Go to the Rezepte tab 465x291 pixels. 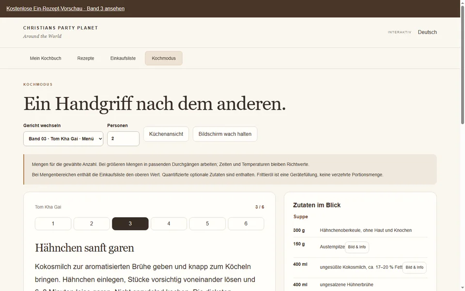(x=86, y=58)
